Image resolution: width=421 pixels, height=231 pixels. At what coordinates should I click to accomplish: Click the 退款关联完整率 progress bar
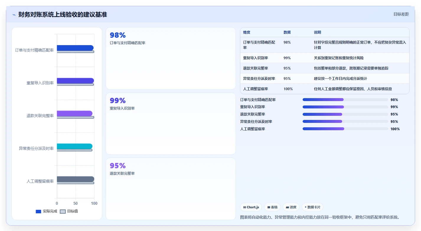(345, 114)
